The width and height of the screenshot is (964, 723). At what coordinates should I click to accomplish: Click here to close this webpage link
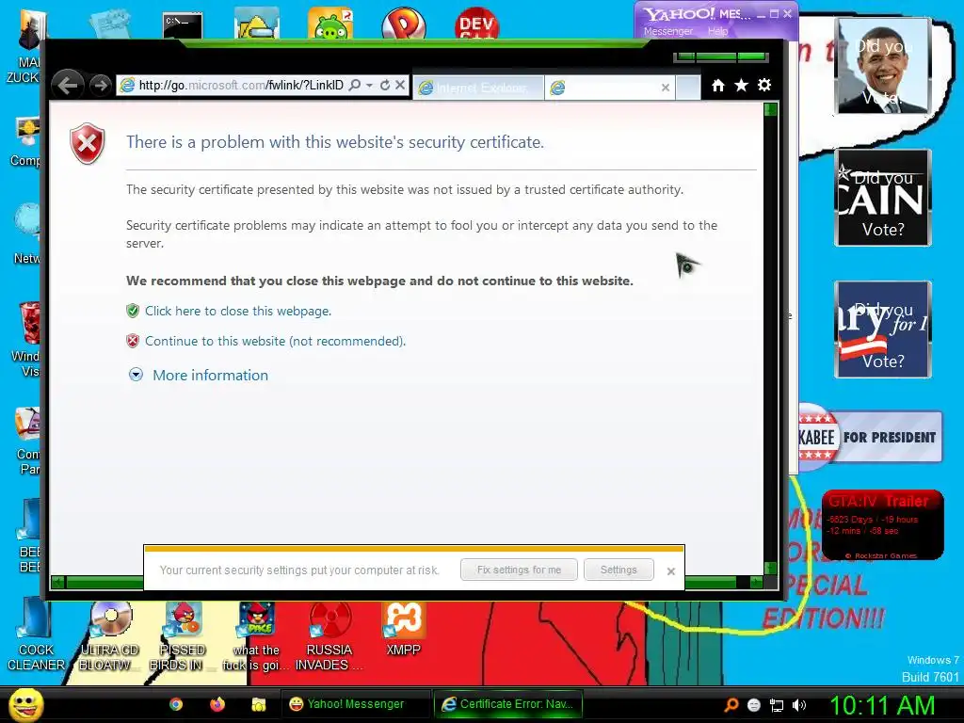238,311
